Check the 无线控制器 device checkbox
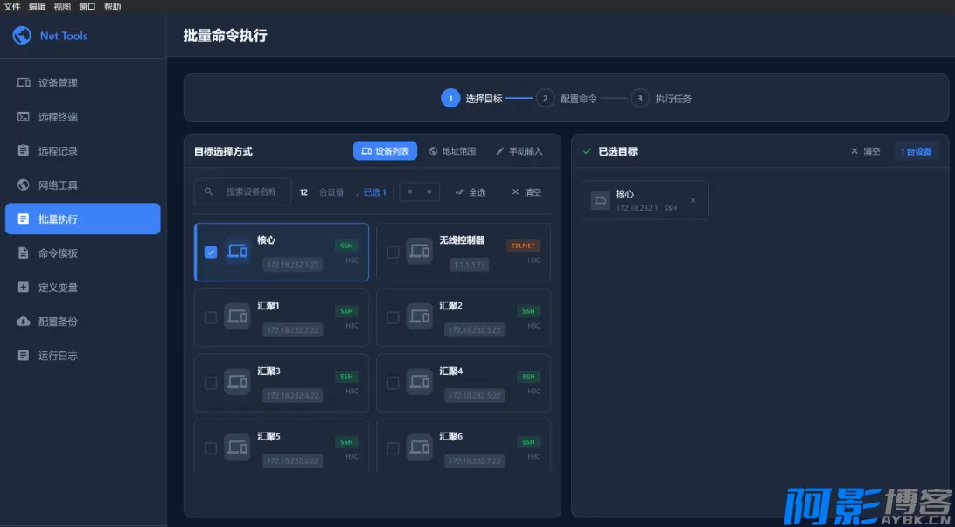 pyautogui.click(x=393, y=252)
